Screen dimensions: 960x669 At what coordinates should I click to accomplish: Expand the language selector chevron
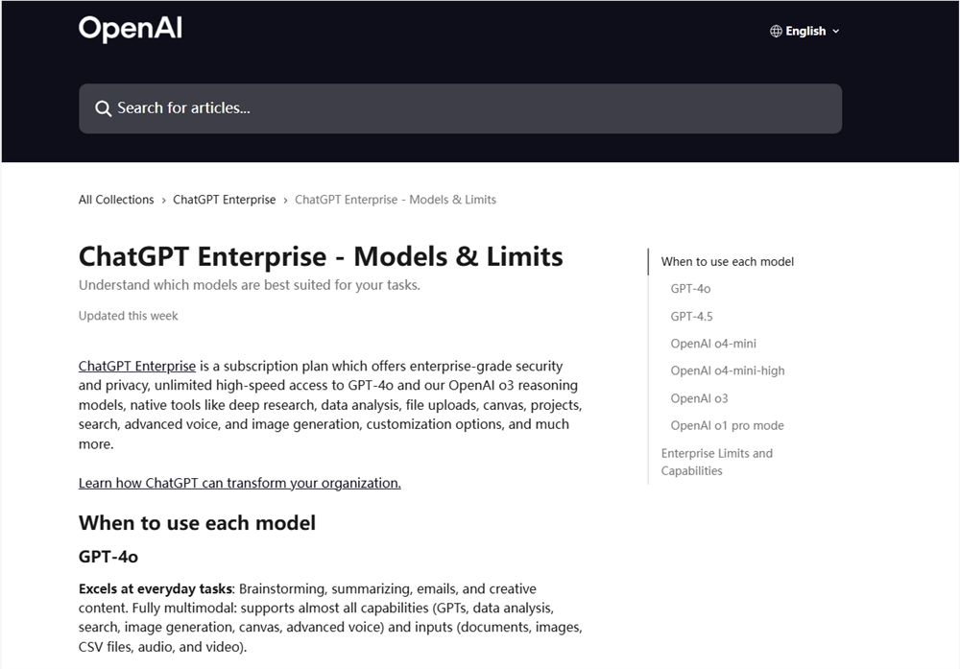[835, 31]
